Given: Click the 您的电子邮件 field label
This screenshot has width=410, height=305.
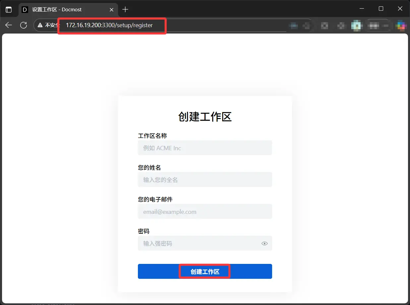Looking at the screenshot, I should click(155, 199).
